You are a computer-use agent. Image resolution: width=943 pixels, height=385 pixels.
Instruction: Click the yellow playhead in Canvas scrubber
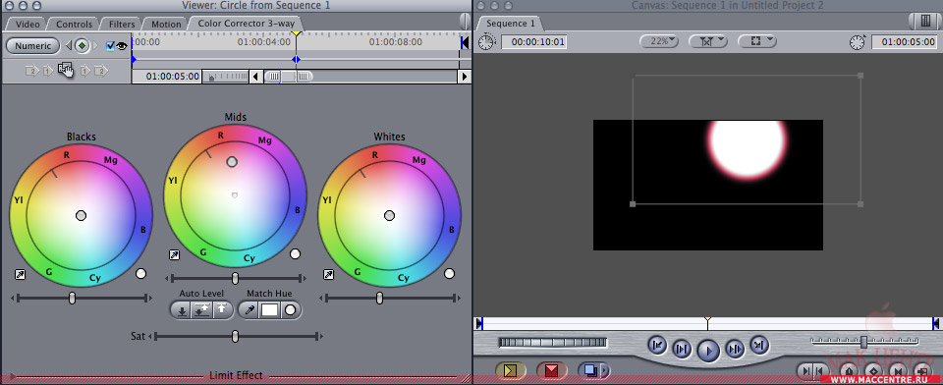707,319
